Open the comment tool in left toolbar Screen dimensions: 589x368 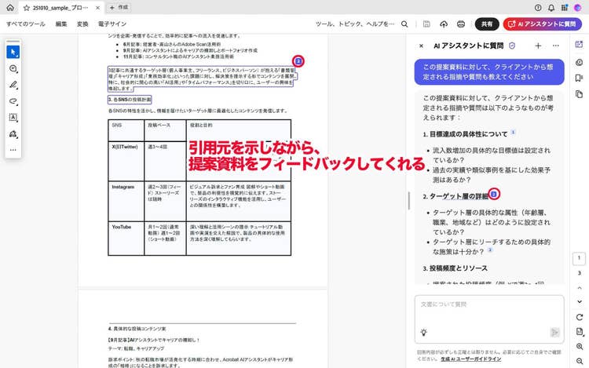pos(13,69)
